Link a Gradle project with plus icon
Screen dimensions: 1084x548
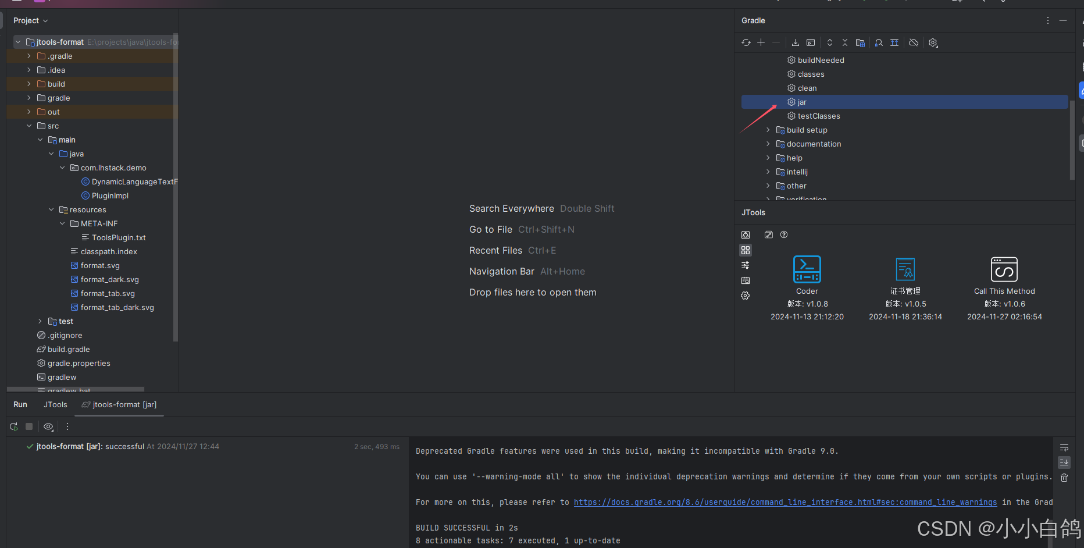coord(761,42)
